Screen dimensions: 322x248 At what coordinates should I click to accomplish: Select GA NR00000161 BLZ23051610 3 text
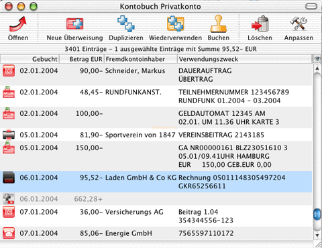[x=233, y=147]
